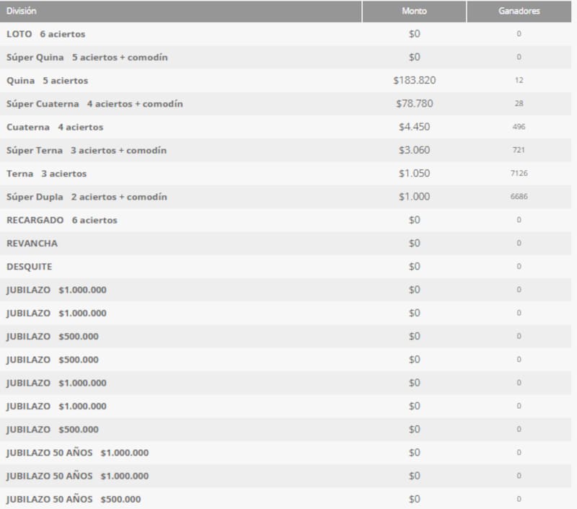Click the Súper Dupla winners count 6686
Image resolution: width=577 pixels, height=509 pixels.
[x=519, y=197]
